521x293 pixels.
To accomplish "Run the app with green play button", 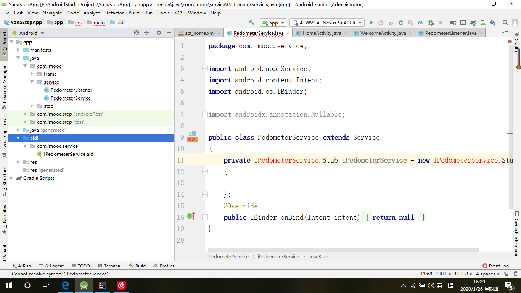I will pos(371,23).
